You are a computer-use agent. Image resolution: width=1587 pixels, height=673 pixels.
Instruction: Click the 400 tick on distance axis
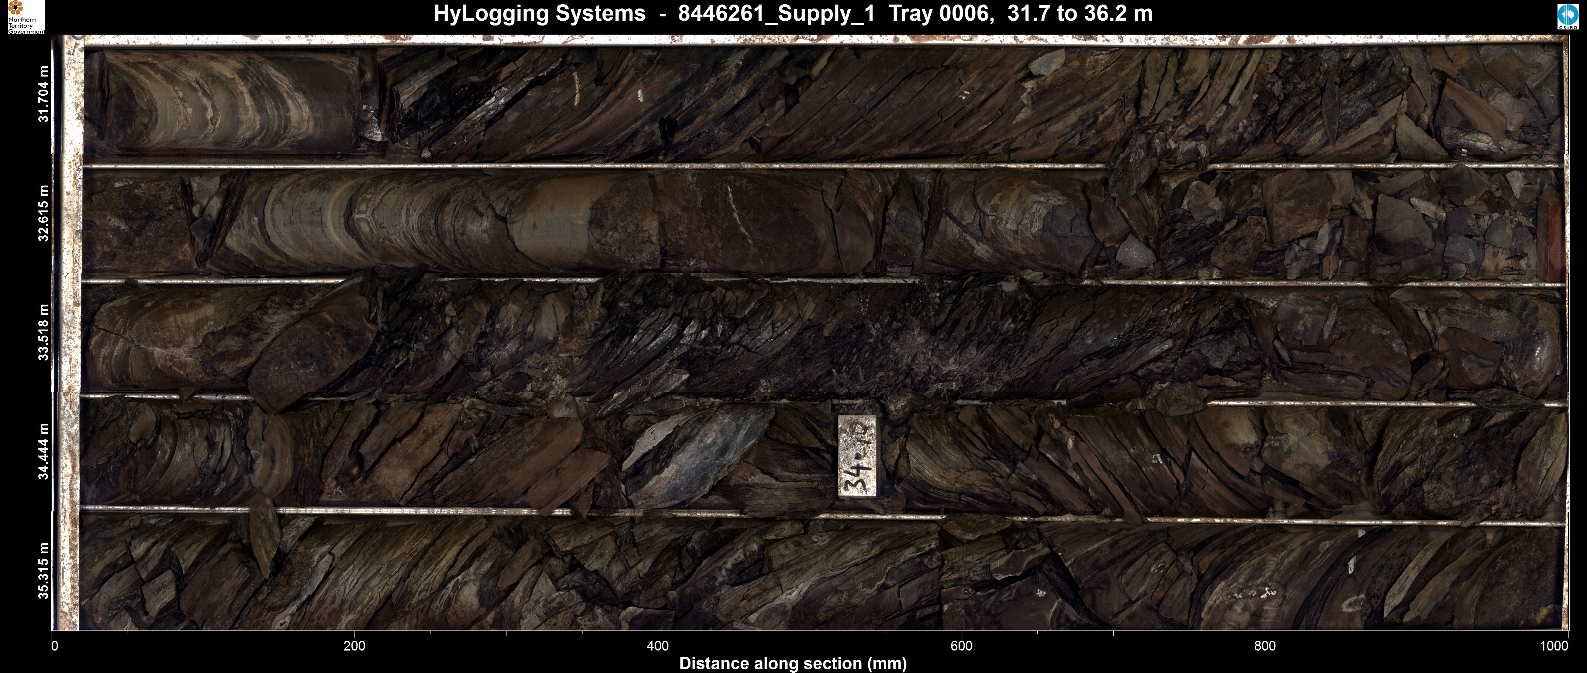(x=658, y=646)
